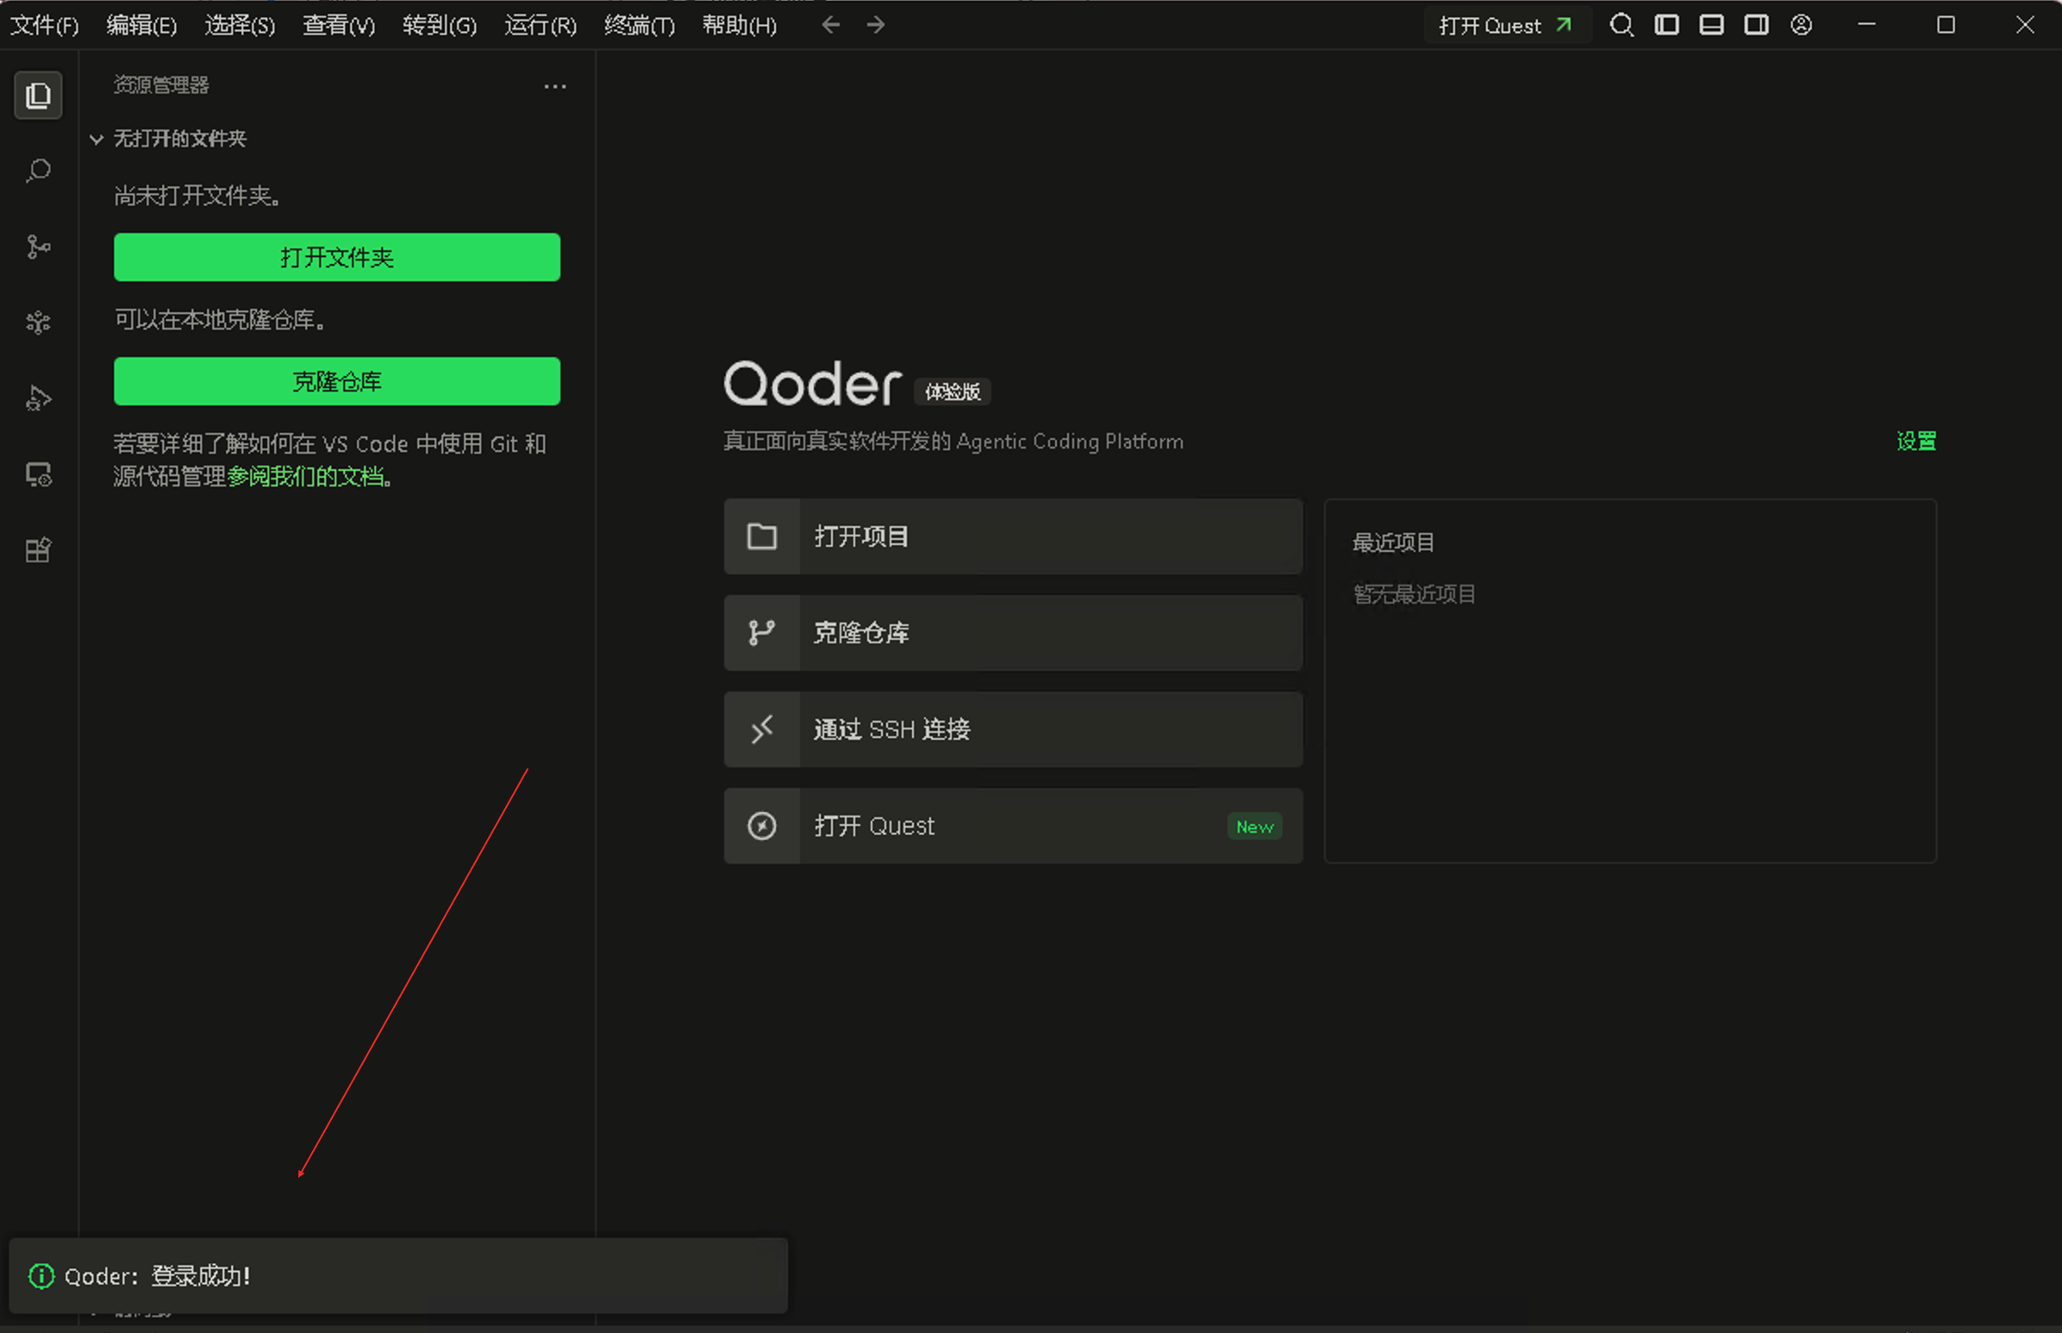Toggle the primary side bar layout
The image size is (2062, 1333).
click(1666, 25)
